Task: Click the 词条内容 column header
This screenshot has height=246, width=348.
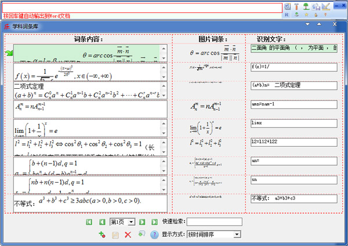Action: click(89, 39)
